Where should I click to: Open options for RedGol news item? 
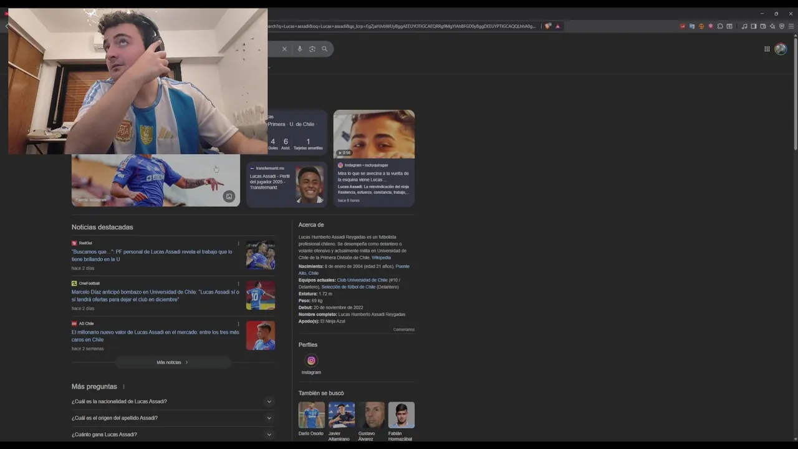click(x=238, y=243)
